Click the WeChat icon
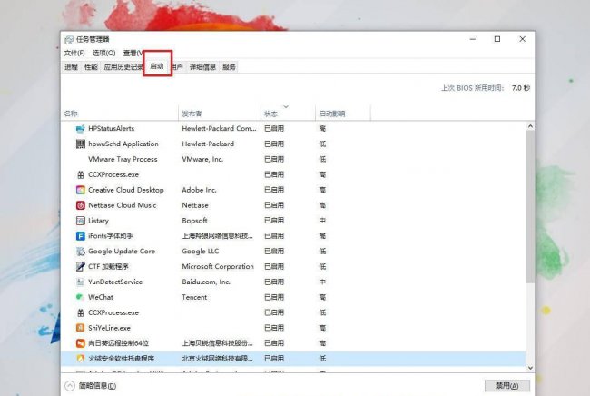The width and height of the screenshot is (590, 396). 79,297
